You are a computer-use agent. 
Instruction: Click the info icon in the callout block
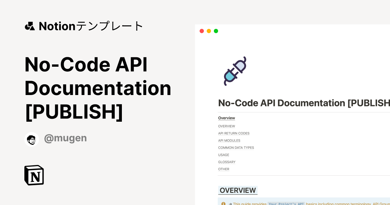[223, 203]
